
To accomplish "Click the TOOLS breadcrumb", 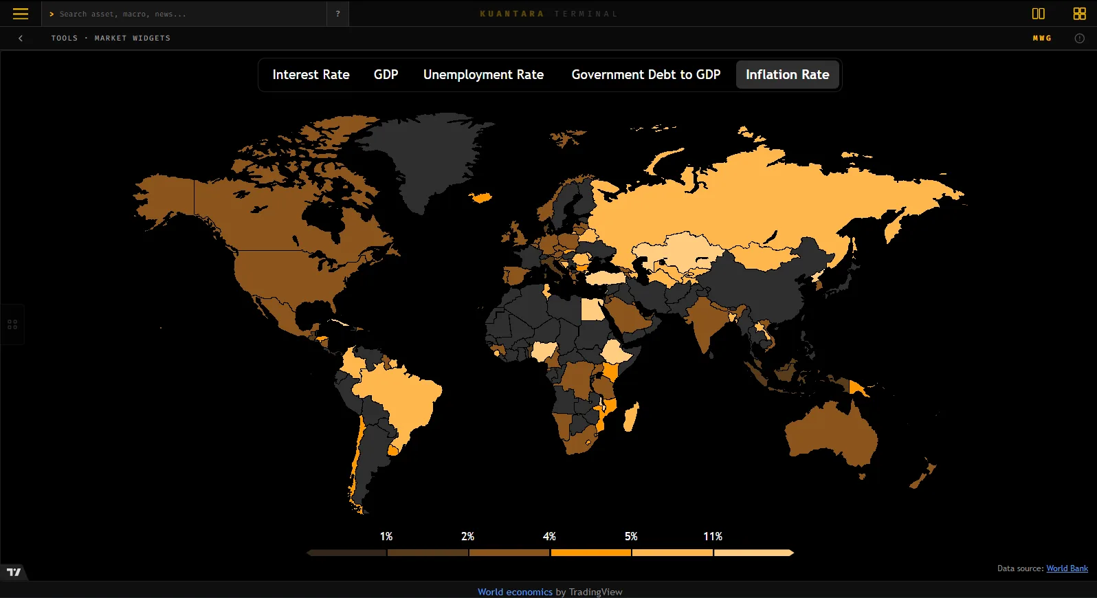I will tap(65, 38).
